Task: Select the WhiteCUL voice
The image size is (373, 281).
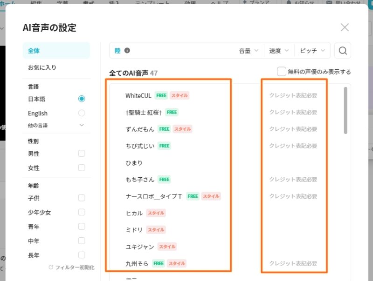Action: tap(138, 96)
